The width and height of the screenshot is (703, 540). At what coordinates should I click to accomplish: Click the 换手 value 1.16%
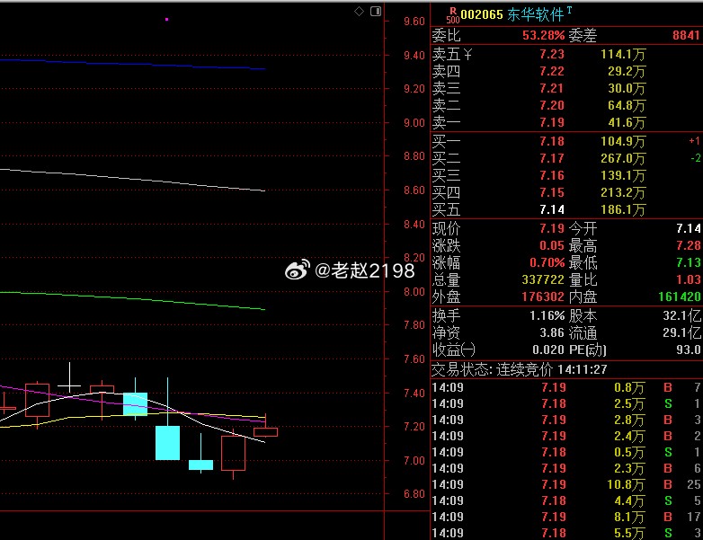547,316
